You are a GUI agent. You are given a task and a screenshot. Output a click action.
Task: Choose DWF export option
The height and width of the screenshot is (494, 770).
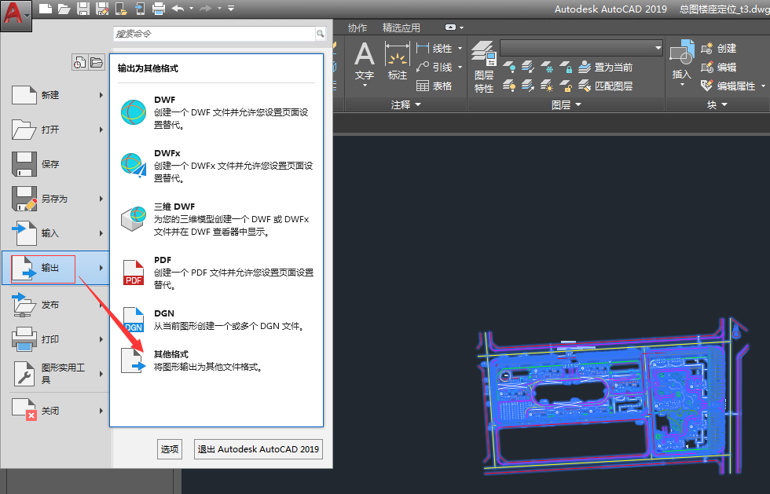(x=216, y=112)
